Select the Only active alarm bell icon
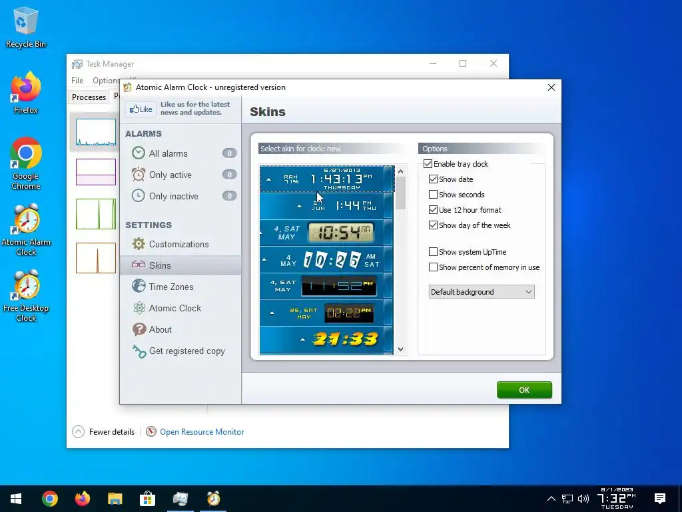682x512 pixels. (139, 174)
